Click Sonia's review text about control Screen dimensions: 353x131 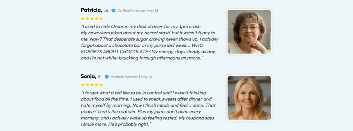pyautogui.click(x=148, y=108)
